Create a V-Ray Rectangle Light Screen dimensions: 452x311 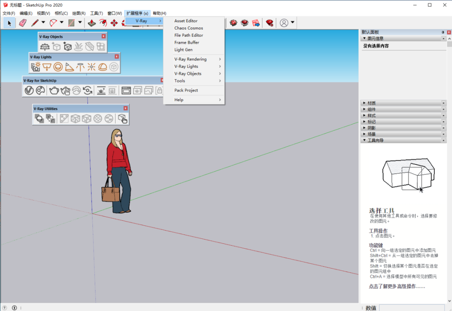47,67
